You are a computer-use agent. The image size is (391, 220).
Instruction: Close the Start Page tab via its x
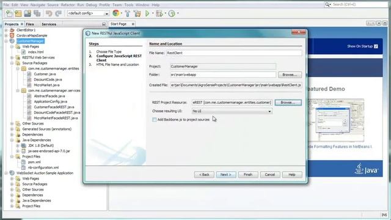tap(133, 24)
